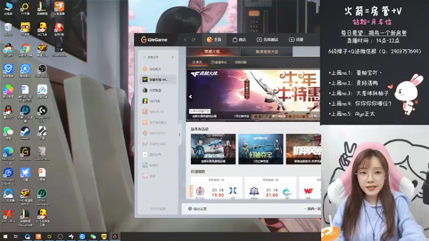Open the 直播中心 sub-tab

219,62
